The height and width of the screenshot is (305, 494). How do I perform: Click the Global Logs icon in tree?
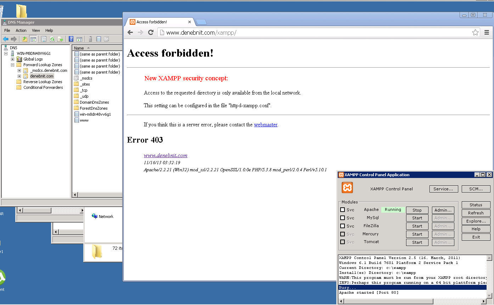tap(19, 59)
